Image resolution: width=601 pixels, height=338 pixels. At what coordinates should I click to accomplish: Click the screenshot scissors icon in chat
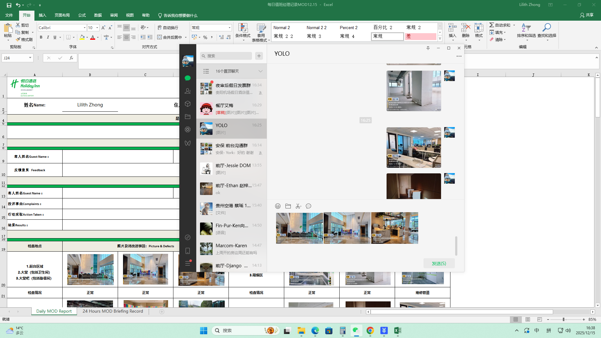298,206
